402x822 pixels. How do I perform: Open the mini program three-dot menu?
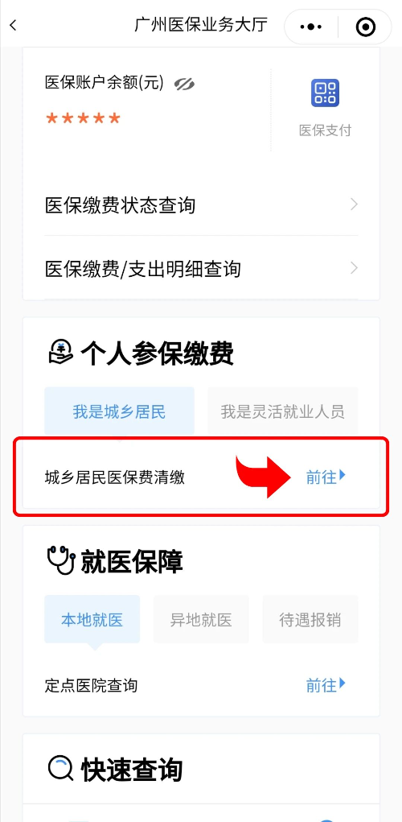(x=311, y=27)
